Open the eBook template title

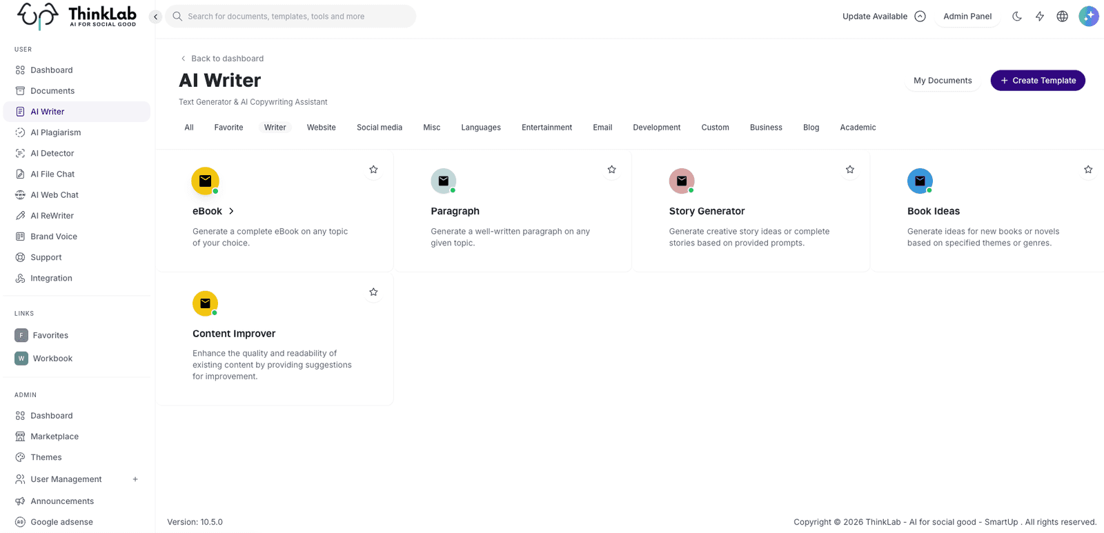click(207, 211)
